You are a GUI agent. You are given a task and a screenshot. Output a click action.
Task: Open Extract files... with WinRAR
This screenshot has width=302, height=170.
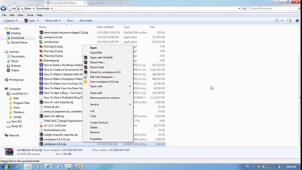[97, 62]
